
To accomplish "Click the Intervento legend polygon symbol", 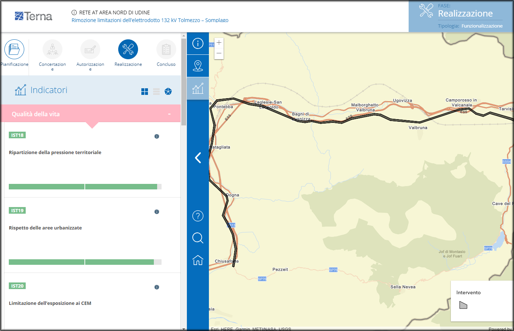I will click(x=463, y=305).
